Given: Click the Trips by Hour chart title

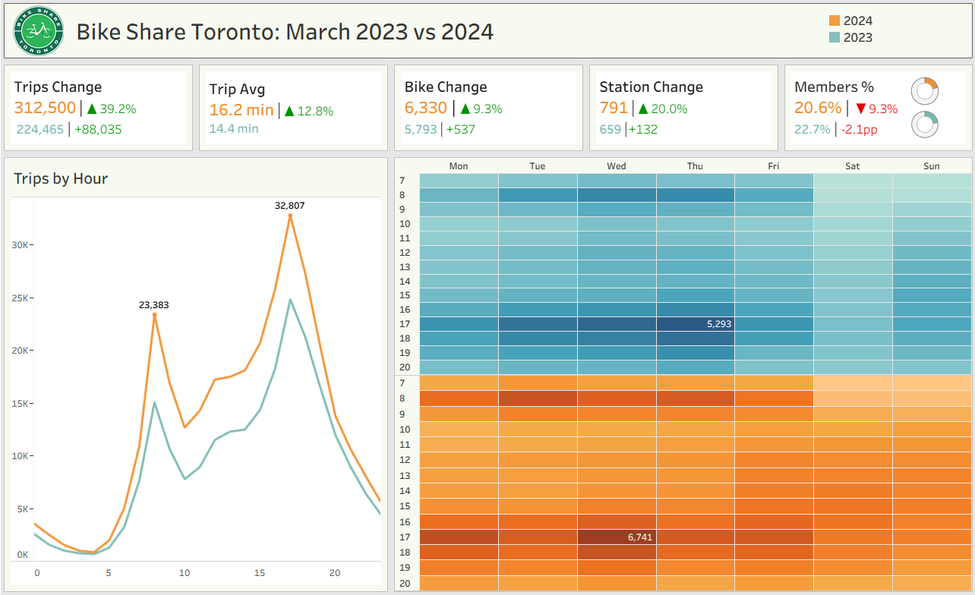Looking at the screenshot, I should pyautogui.click(x=61, y=179).
